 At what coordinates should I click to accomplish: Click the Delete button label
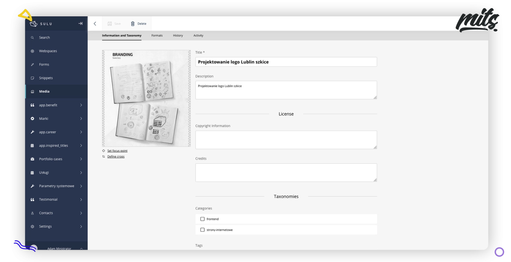(x=142, y=23)
